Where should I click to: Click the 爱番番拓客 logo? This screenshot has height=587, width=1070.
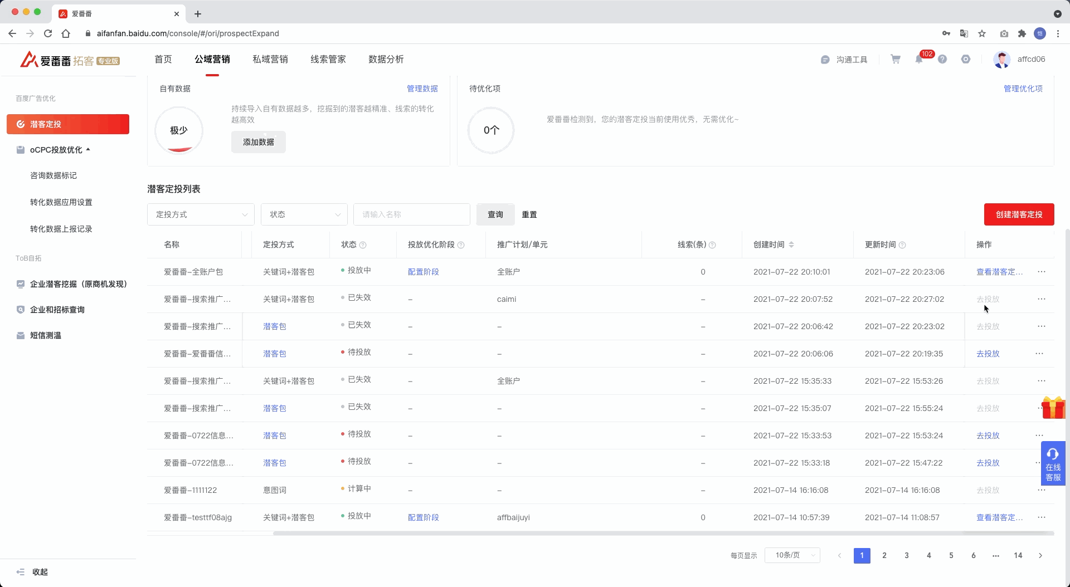[70, 60]
